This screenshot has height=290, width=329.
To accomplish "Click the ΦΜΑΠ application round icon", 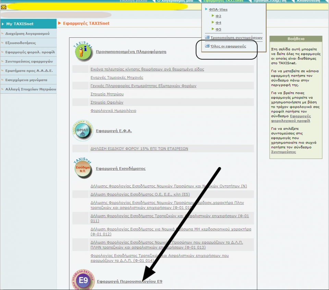I will [82, 131].
